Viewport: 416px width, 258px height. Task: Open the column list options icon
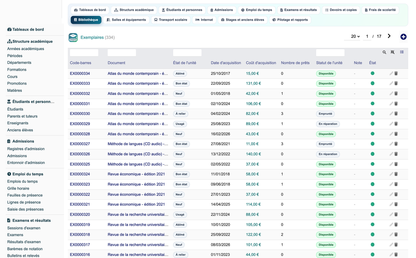click(402, 52)
